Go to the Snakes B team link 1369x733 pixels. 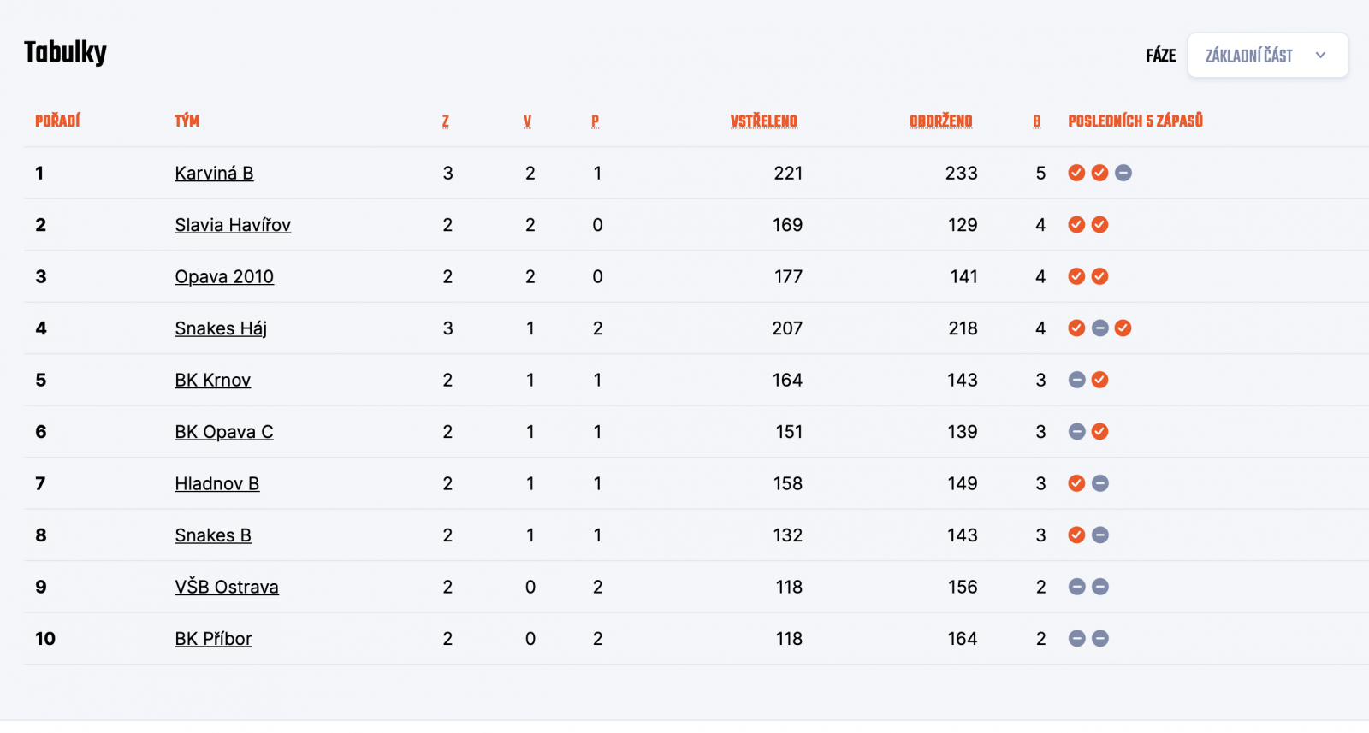[213, 535]
